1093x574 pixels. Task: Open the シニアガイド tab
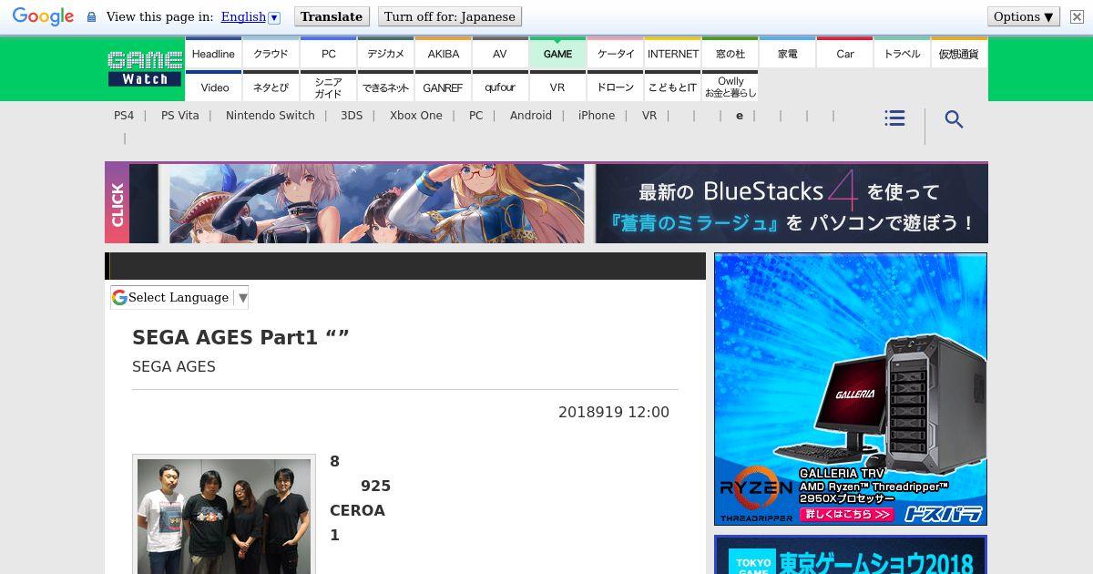coord(329,87)
